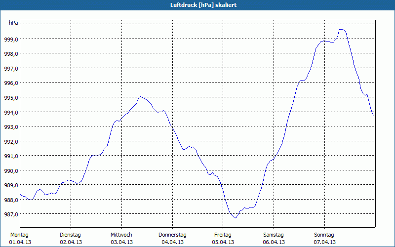Click the 989,0 axis value

point(11,185)
